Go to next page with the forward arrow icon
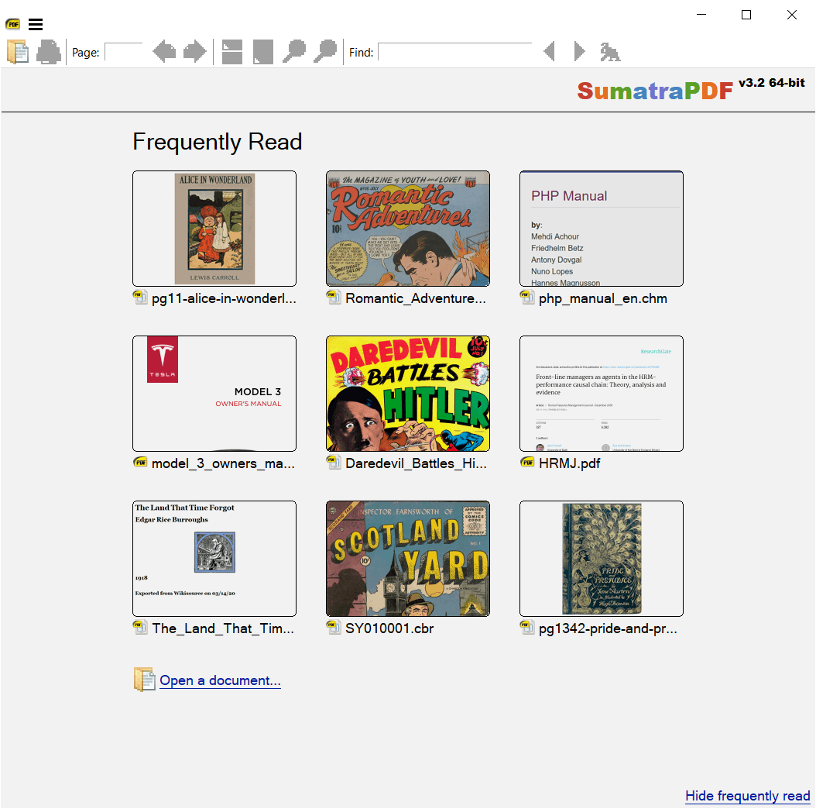The width and height of the screenshot is (816, 809). click(194, 51)
